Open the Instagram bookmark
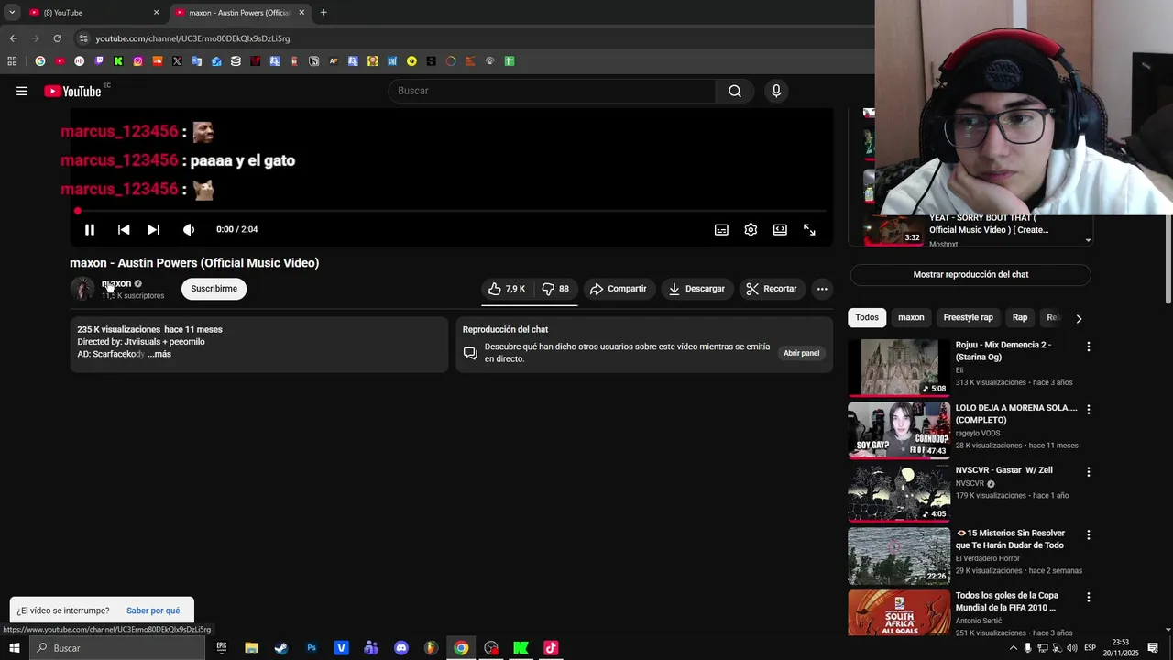The width and height of the screenshot is (1173, 660). point(137,61)
